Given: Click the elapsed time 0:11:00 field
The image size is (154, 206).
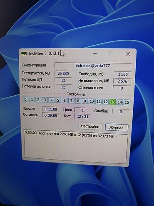Looking at the screenshot, I should [51, 109].
